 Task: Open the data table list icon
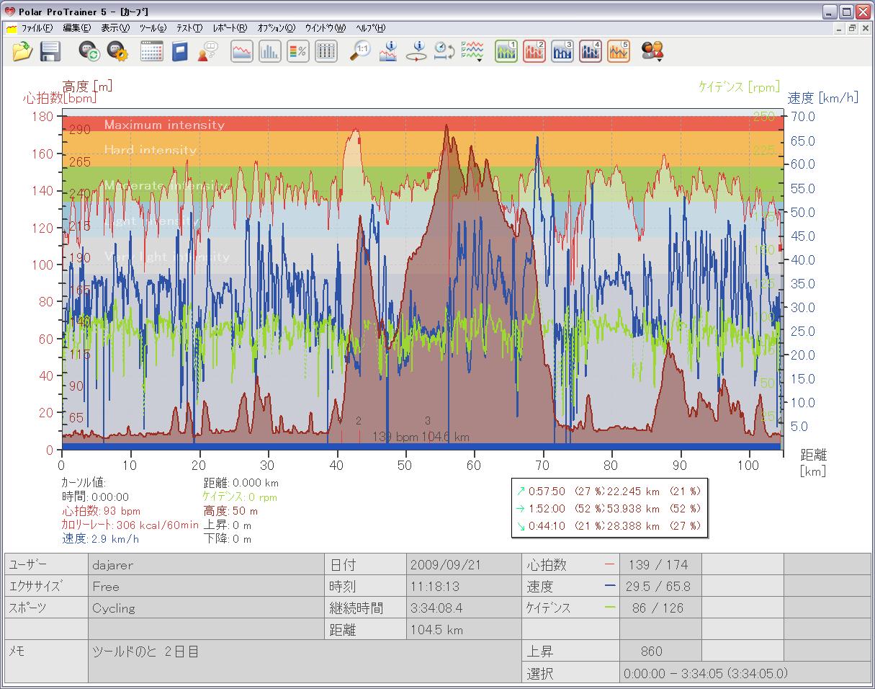(x=326, y=51)
